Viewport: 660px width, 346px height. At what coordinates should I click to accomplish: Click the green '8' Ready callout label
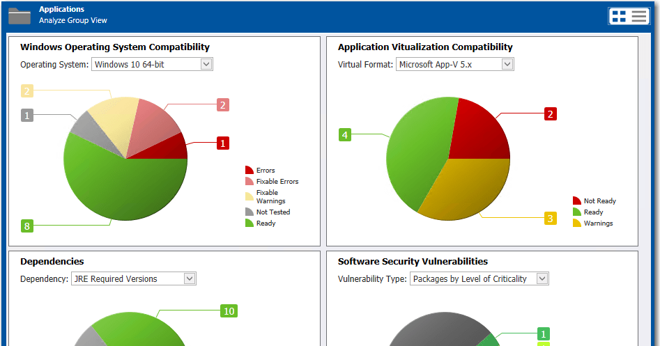27,226
